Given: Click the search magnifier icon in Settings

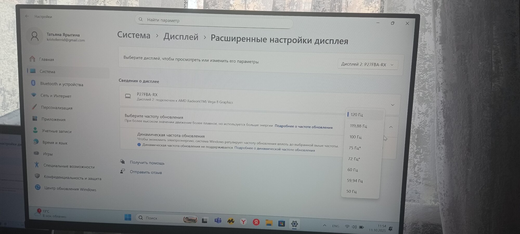Looking at the screenshot, I should point(141,19).
